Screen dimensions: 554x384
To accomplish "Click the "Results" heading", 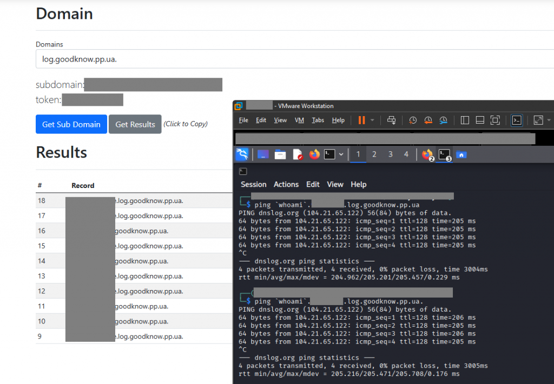I will click(x=62, y=152).
